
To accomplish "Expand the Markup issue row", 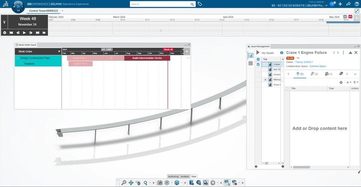I will [x=265, y=80].
